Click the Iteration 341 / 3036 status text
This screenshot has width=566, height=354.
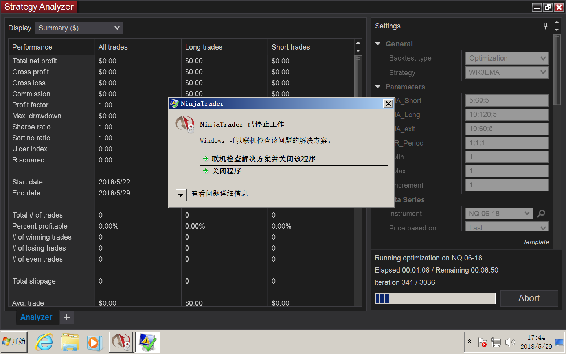(x=405, y=282)
